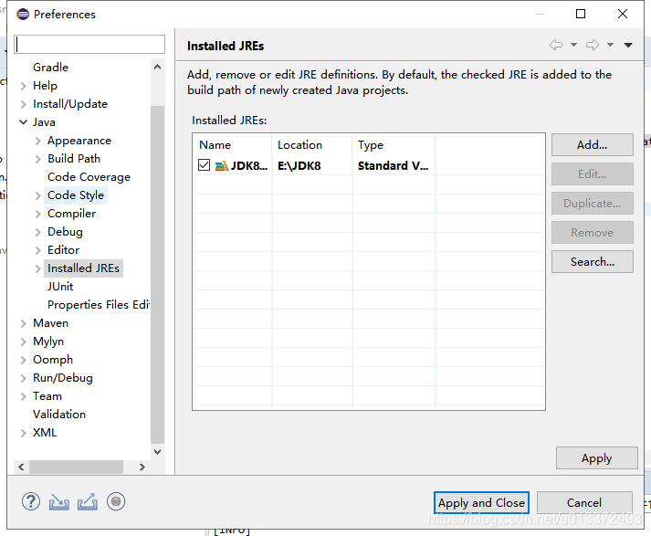Click the Location column header
The image size is (651, 536).
point(312,145)
